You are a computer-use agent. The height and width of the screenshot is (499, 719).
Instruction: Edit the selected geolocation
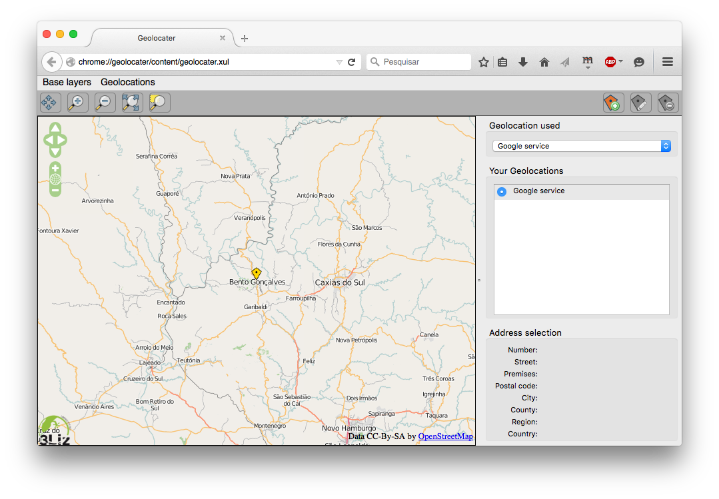640,103
